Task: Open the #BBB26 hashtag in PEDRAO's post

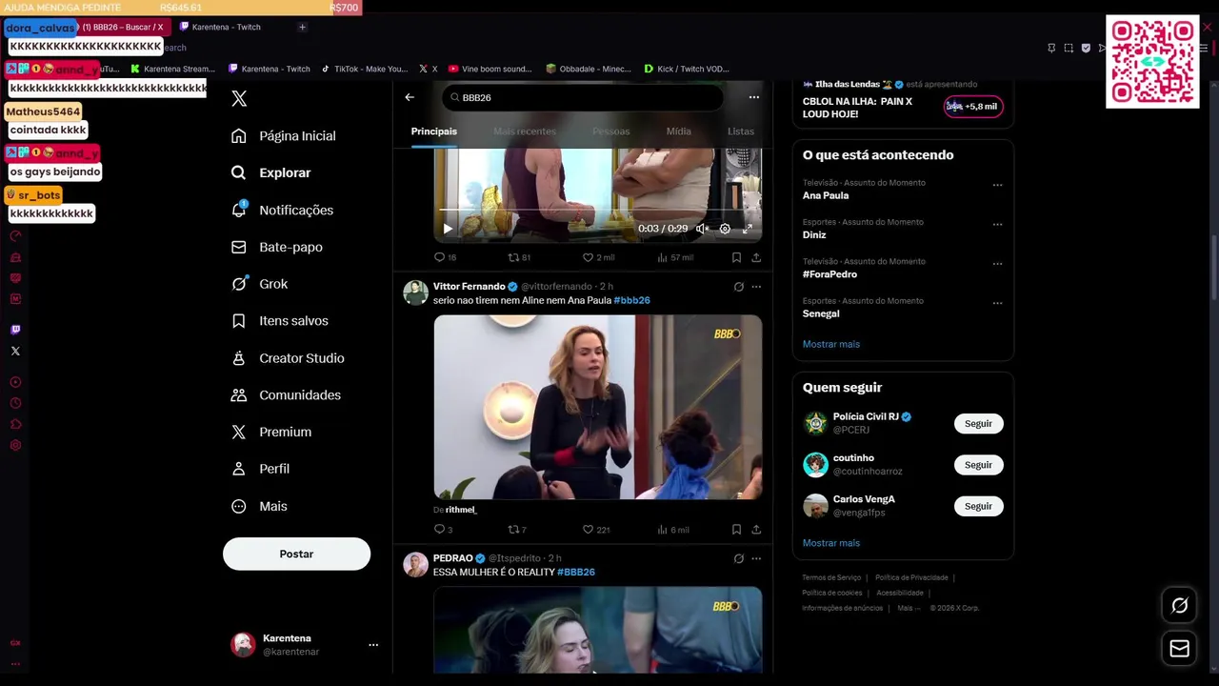Action: click(576, 572)
